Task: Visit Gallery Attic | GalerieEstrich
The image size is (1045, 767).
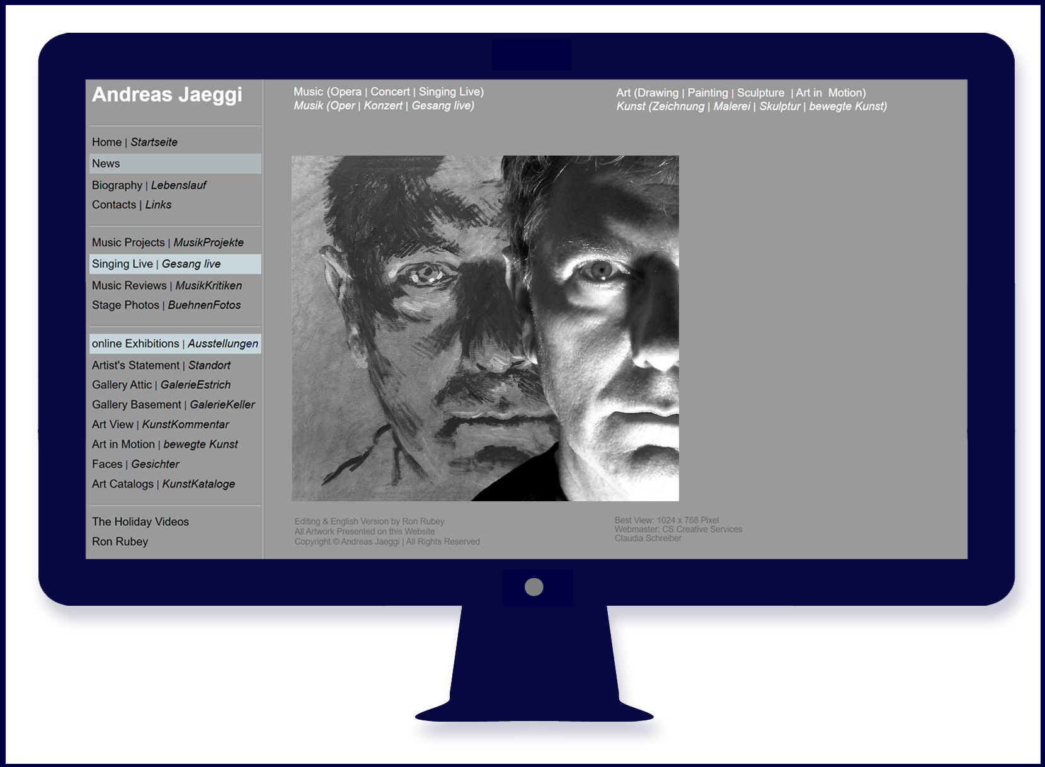Action: [x=161, y=385]
